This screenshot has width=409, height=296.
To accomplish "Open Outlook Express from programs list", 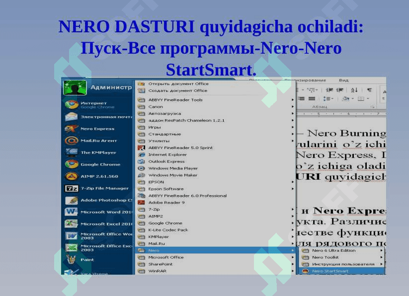I will (216, 161).
